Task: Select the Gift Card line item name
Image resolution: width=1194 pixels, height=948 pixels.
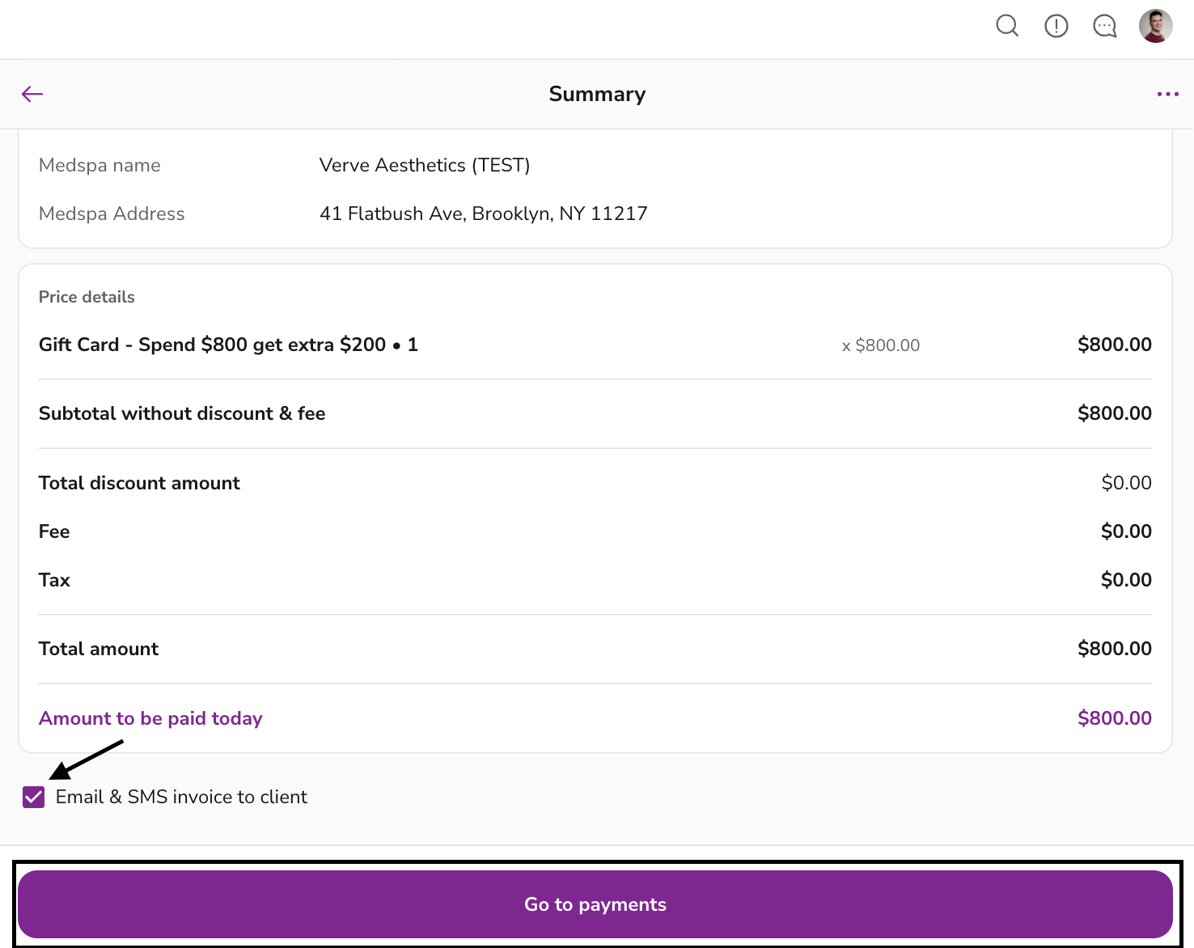Action: coord(228,345)
